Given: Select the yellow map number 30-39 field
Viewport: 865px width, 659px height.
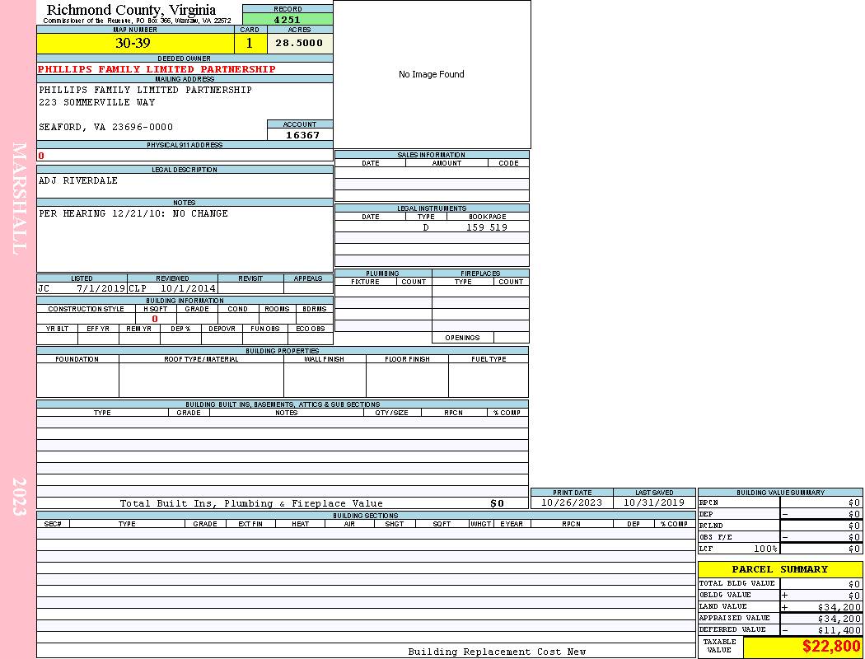Looking at the screenshot, I should [x=134, y=44].
